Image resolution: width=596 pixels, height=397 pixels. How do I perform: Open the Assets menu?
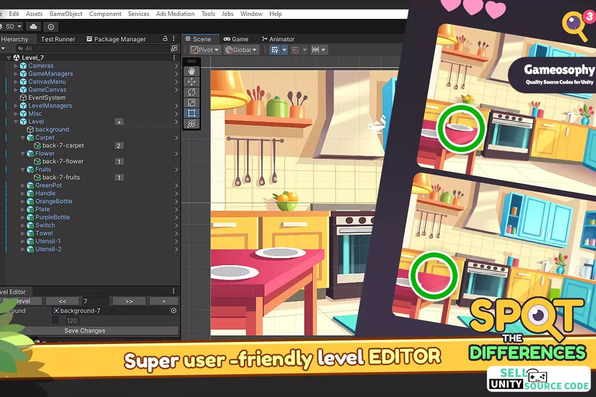[34, 14]
